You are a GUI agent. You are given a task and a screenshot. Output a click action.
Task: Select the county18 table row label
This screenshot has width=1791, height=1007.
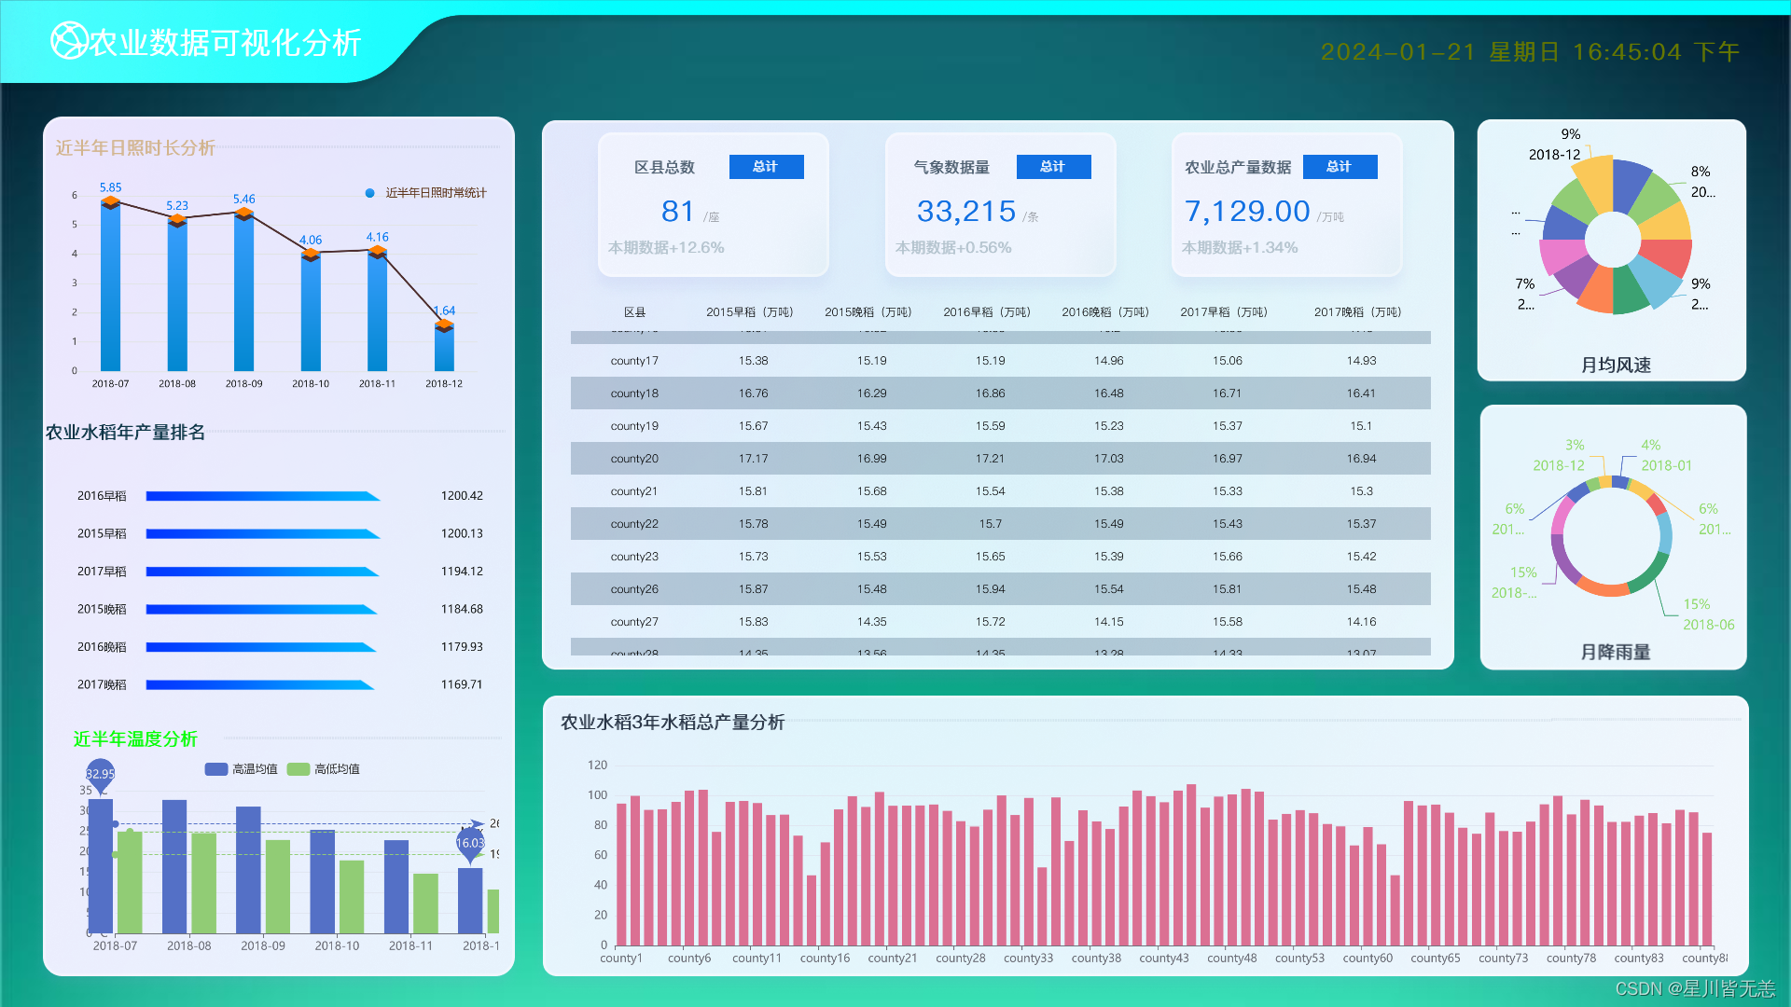coord(634,393)
